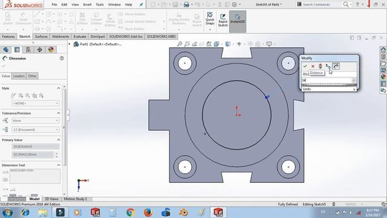The height and width of the screenshot is (218, 387).
Task: Open the Insert menu
Action: (87, 4)
